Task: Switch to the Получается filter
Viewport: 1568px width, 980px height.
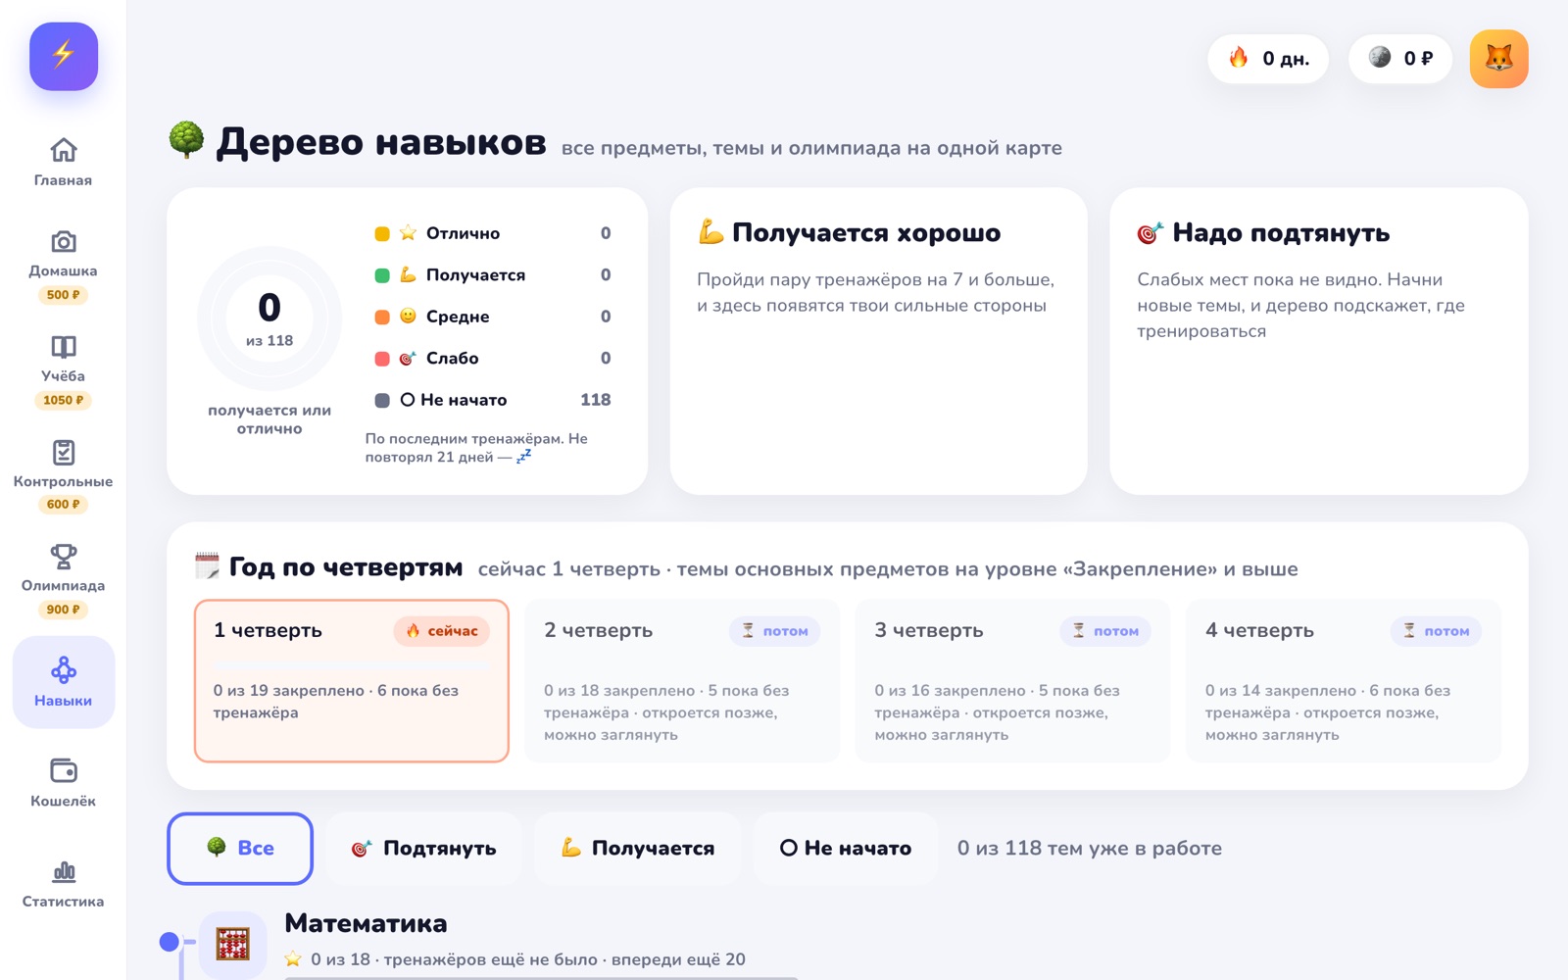Action: pos(637,849)
